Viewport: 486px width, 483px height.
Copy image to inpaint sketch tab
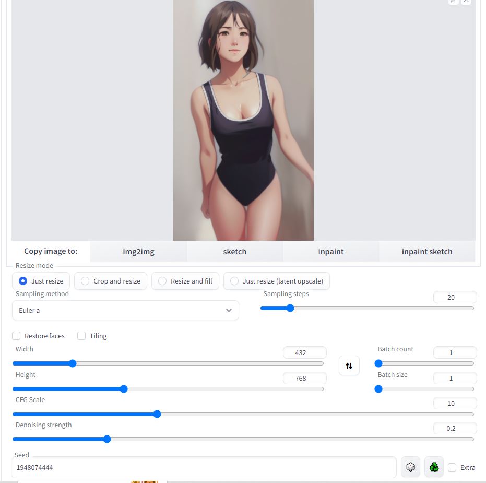click(x=427, y=251)
